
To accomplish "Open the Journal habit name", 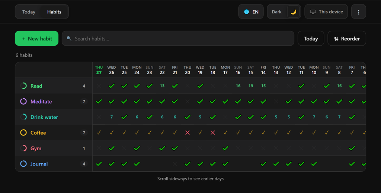I will click(39, 164).
